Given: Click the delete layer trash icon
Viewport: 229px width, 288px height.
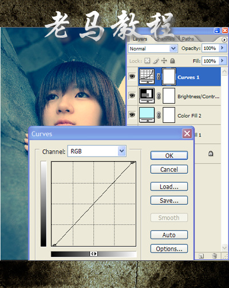Looking at the screenshot, I should [x=214, y=256].
